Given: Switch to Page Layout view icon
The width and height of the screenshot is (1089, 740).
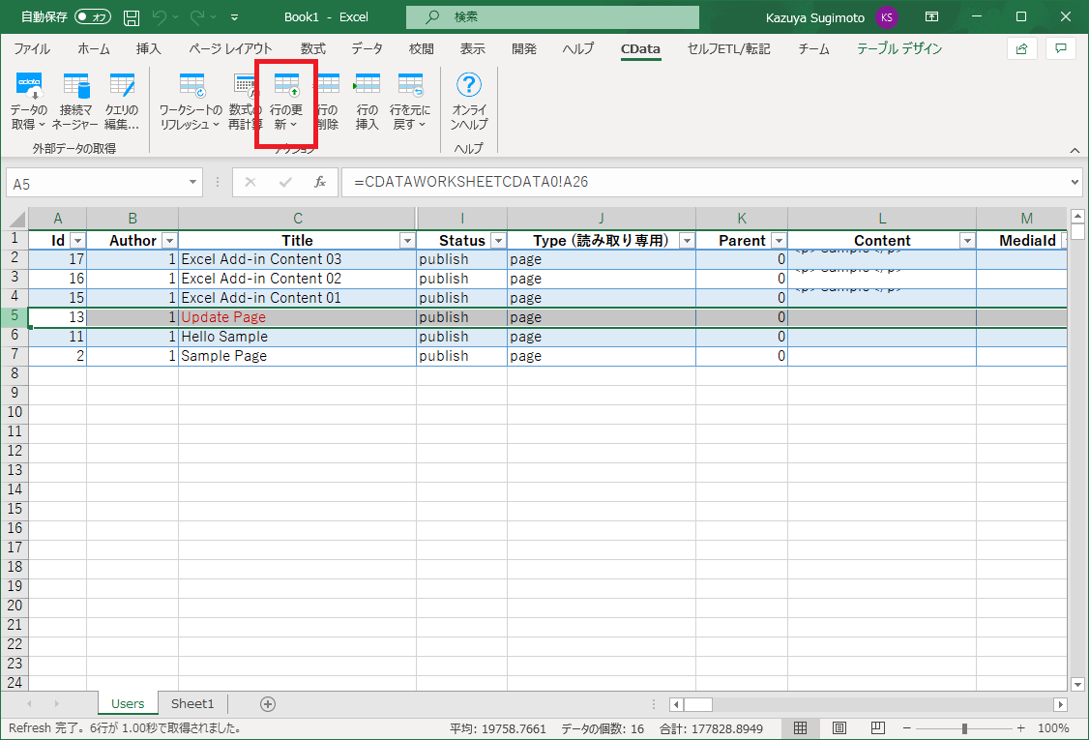Looking at the screenshot, I should tap(839, 728).
